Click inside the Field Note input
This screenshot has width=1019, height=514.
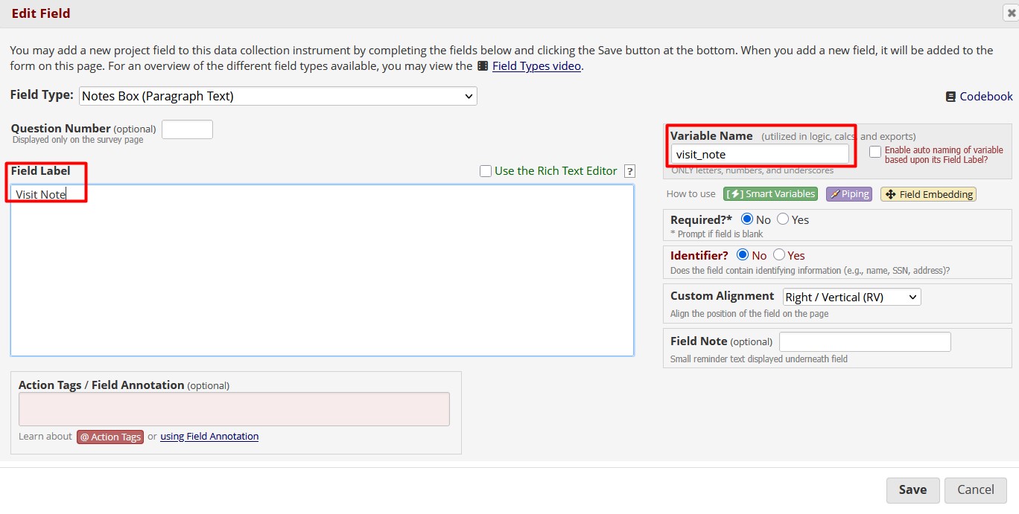pos(865,341)
